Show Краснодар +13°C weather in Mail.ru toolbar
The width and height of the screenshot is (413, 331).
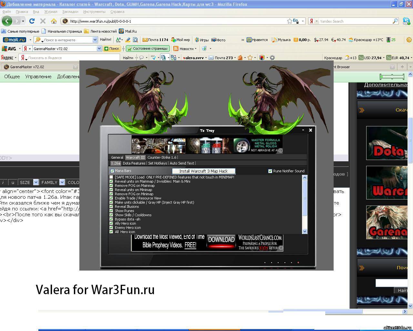tap(366, 40)
